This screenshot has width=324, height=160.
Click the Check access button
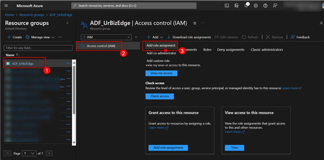159,96
